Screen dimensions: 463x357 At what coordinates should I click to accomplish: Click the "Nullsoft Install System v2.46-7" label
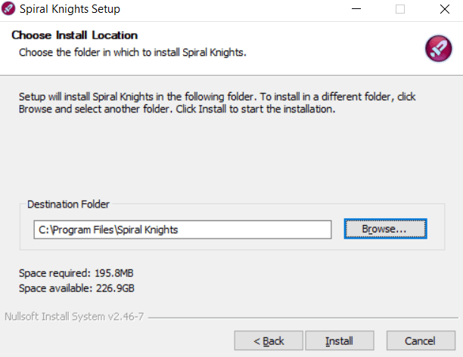[74, 317]
